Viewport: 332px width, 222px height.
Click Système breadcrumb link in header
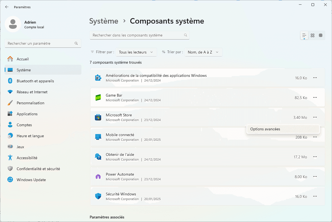[x=104, y=21]
